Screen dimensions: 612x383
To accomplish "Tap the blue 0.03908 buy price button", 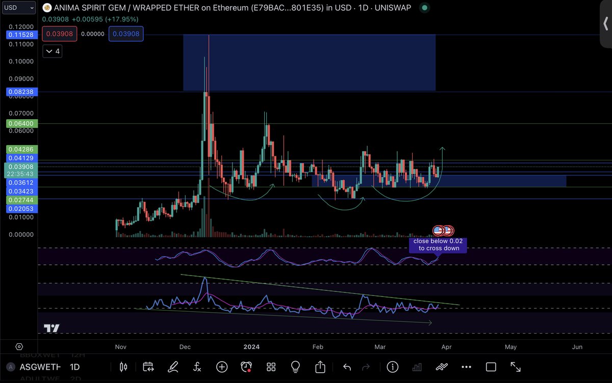I will (x=126, y=34).
